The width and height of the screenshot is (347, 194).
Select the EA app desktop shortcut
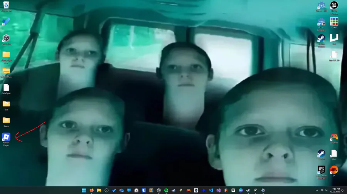[334, 170]
